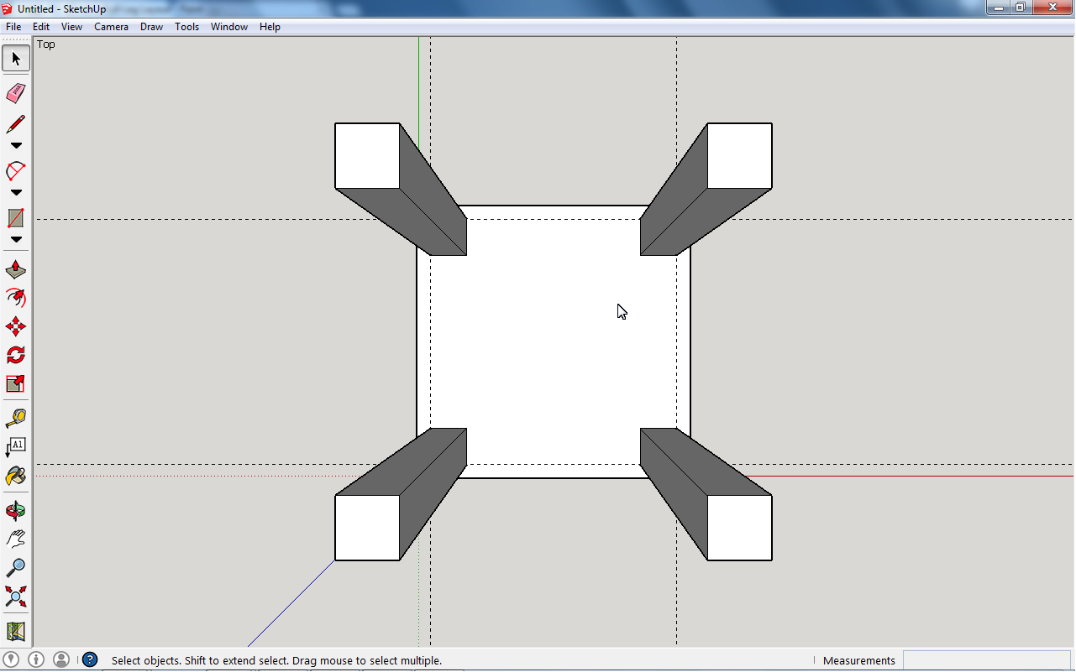Open the Edit menu
The height and width of the screenshot is (672, 1076).
click(x=41, y=27)
